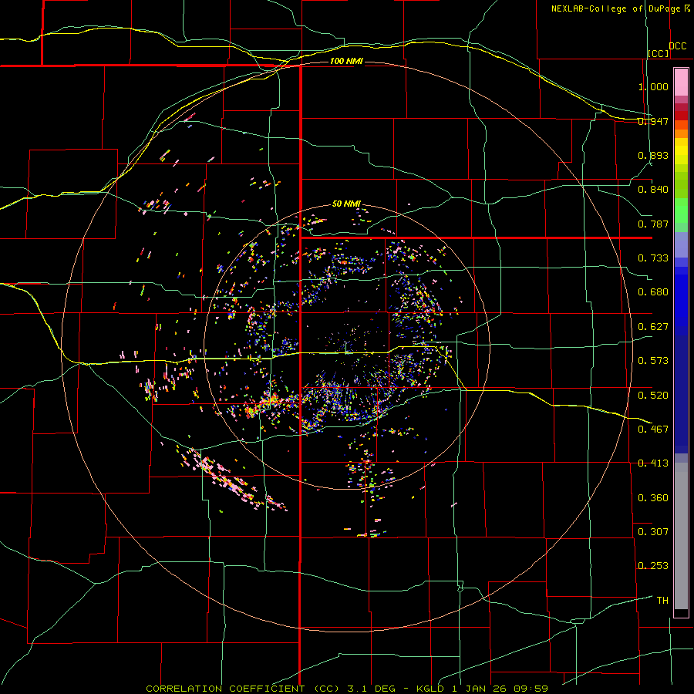The image size is (694, 694).
Task: Click the 0.733 scale value
Action: tap(653, 258)
